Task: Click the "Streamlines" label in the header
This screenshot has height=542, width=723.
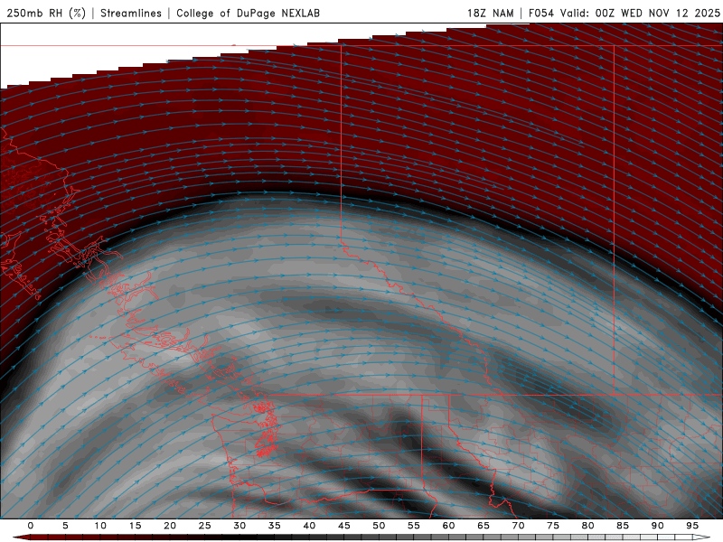Action: point(131,13)
